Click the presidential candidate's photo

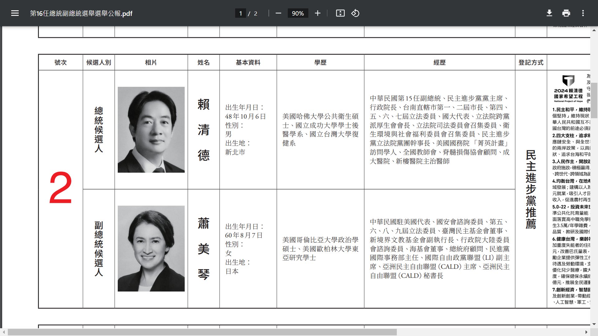tap(151, 130)
